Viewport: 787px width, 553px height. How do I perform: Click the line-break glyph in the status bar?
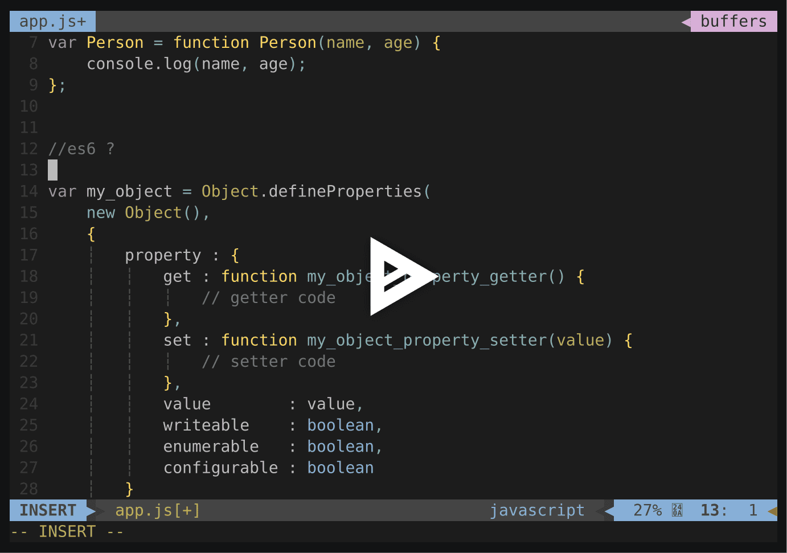[x=677, y=510]
